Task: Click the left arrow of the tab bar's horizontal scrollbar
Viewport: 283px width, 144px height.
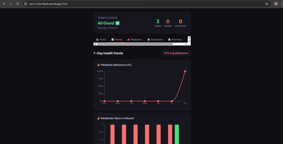Action: click(95, 44)
